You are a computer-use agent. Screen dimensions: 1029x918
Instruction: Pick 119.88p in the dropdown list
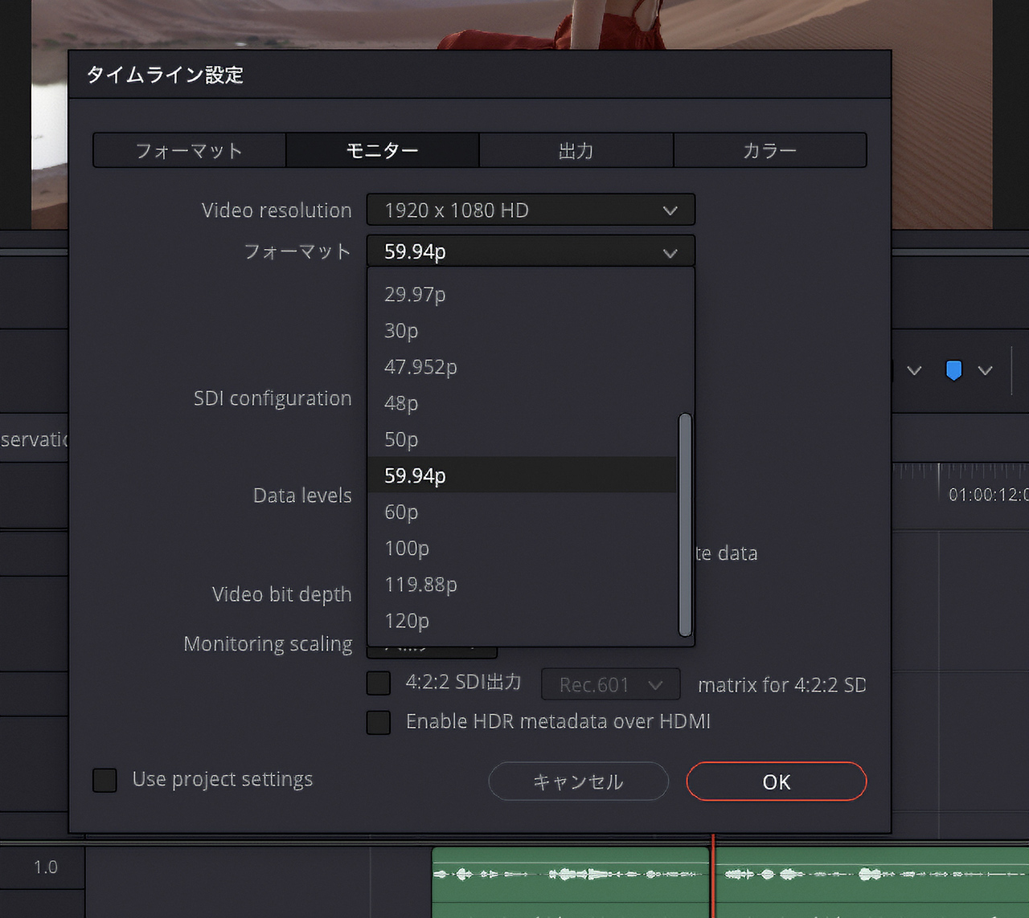[x=420, y=585]
